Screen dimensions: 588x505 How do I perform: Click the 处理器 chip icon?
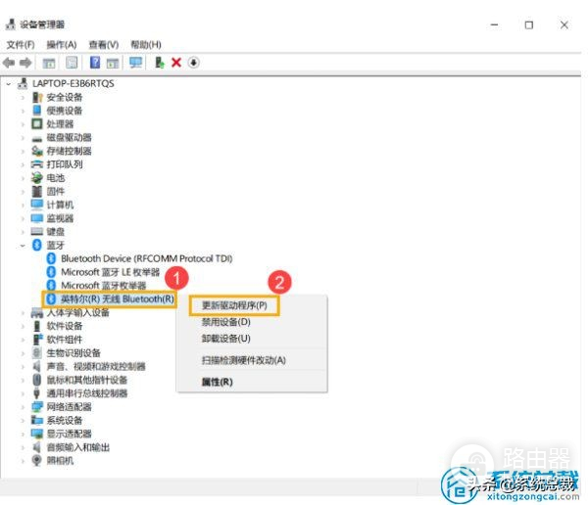point(37,124)
